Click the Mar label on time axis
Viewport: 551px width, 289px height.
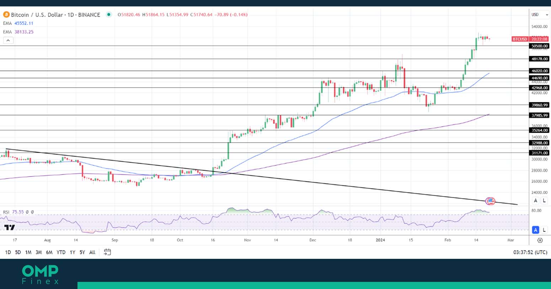[x=510, y=240]
